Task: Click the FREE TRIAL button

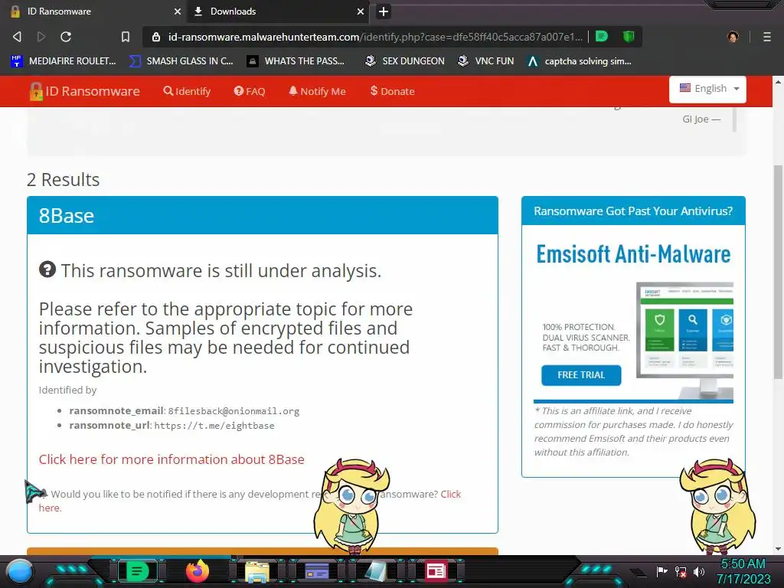Action: 581,375
